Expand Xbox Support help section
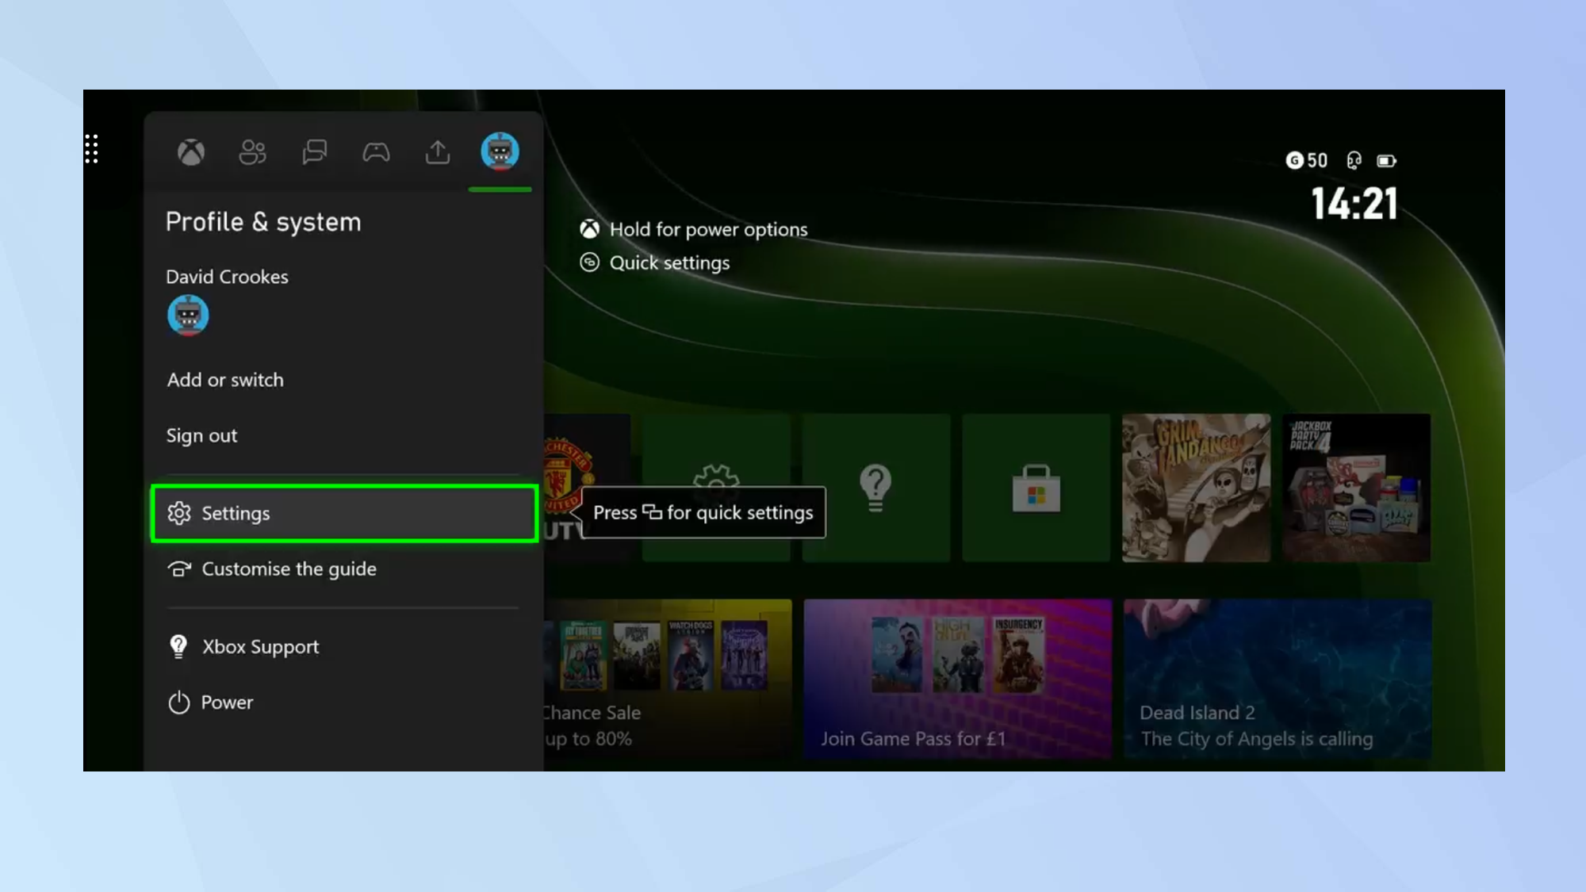 (260, 646)
